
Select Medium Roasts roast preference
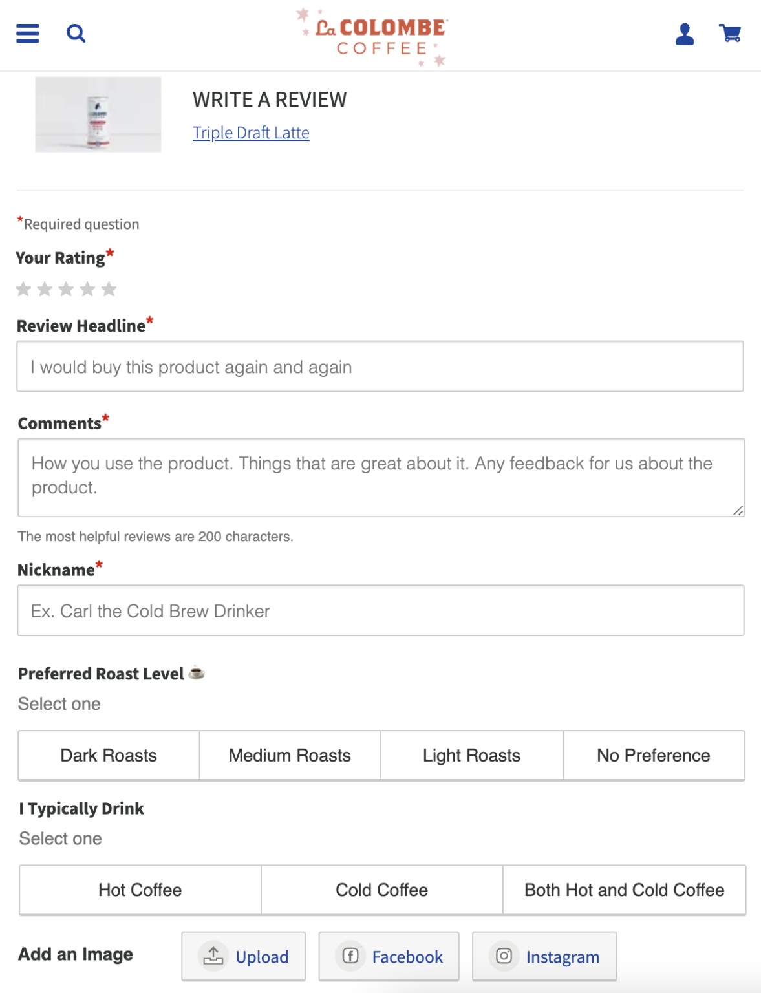tap(290, 755)
